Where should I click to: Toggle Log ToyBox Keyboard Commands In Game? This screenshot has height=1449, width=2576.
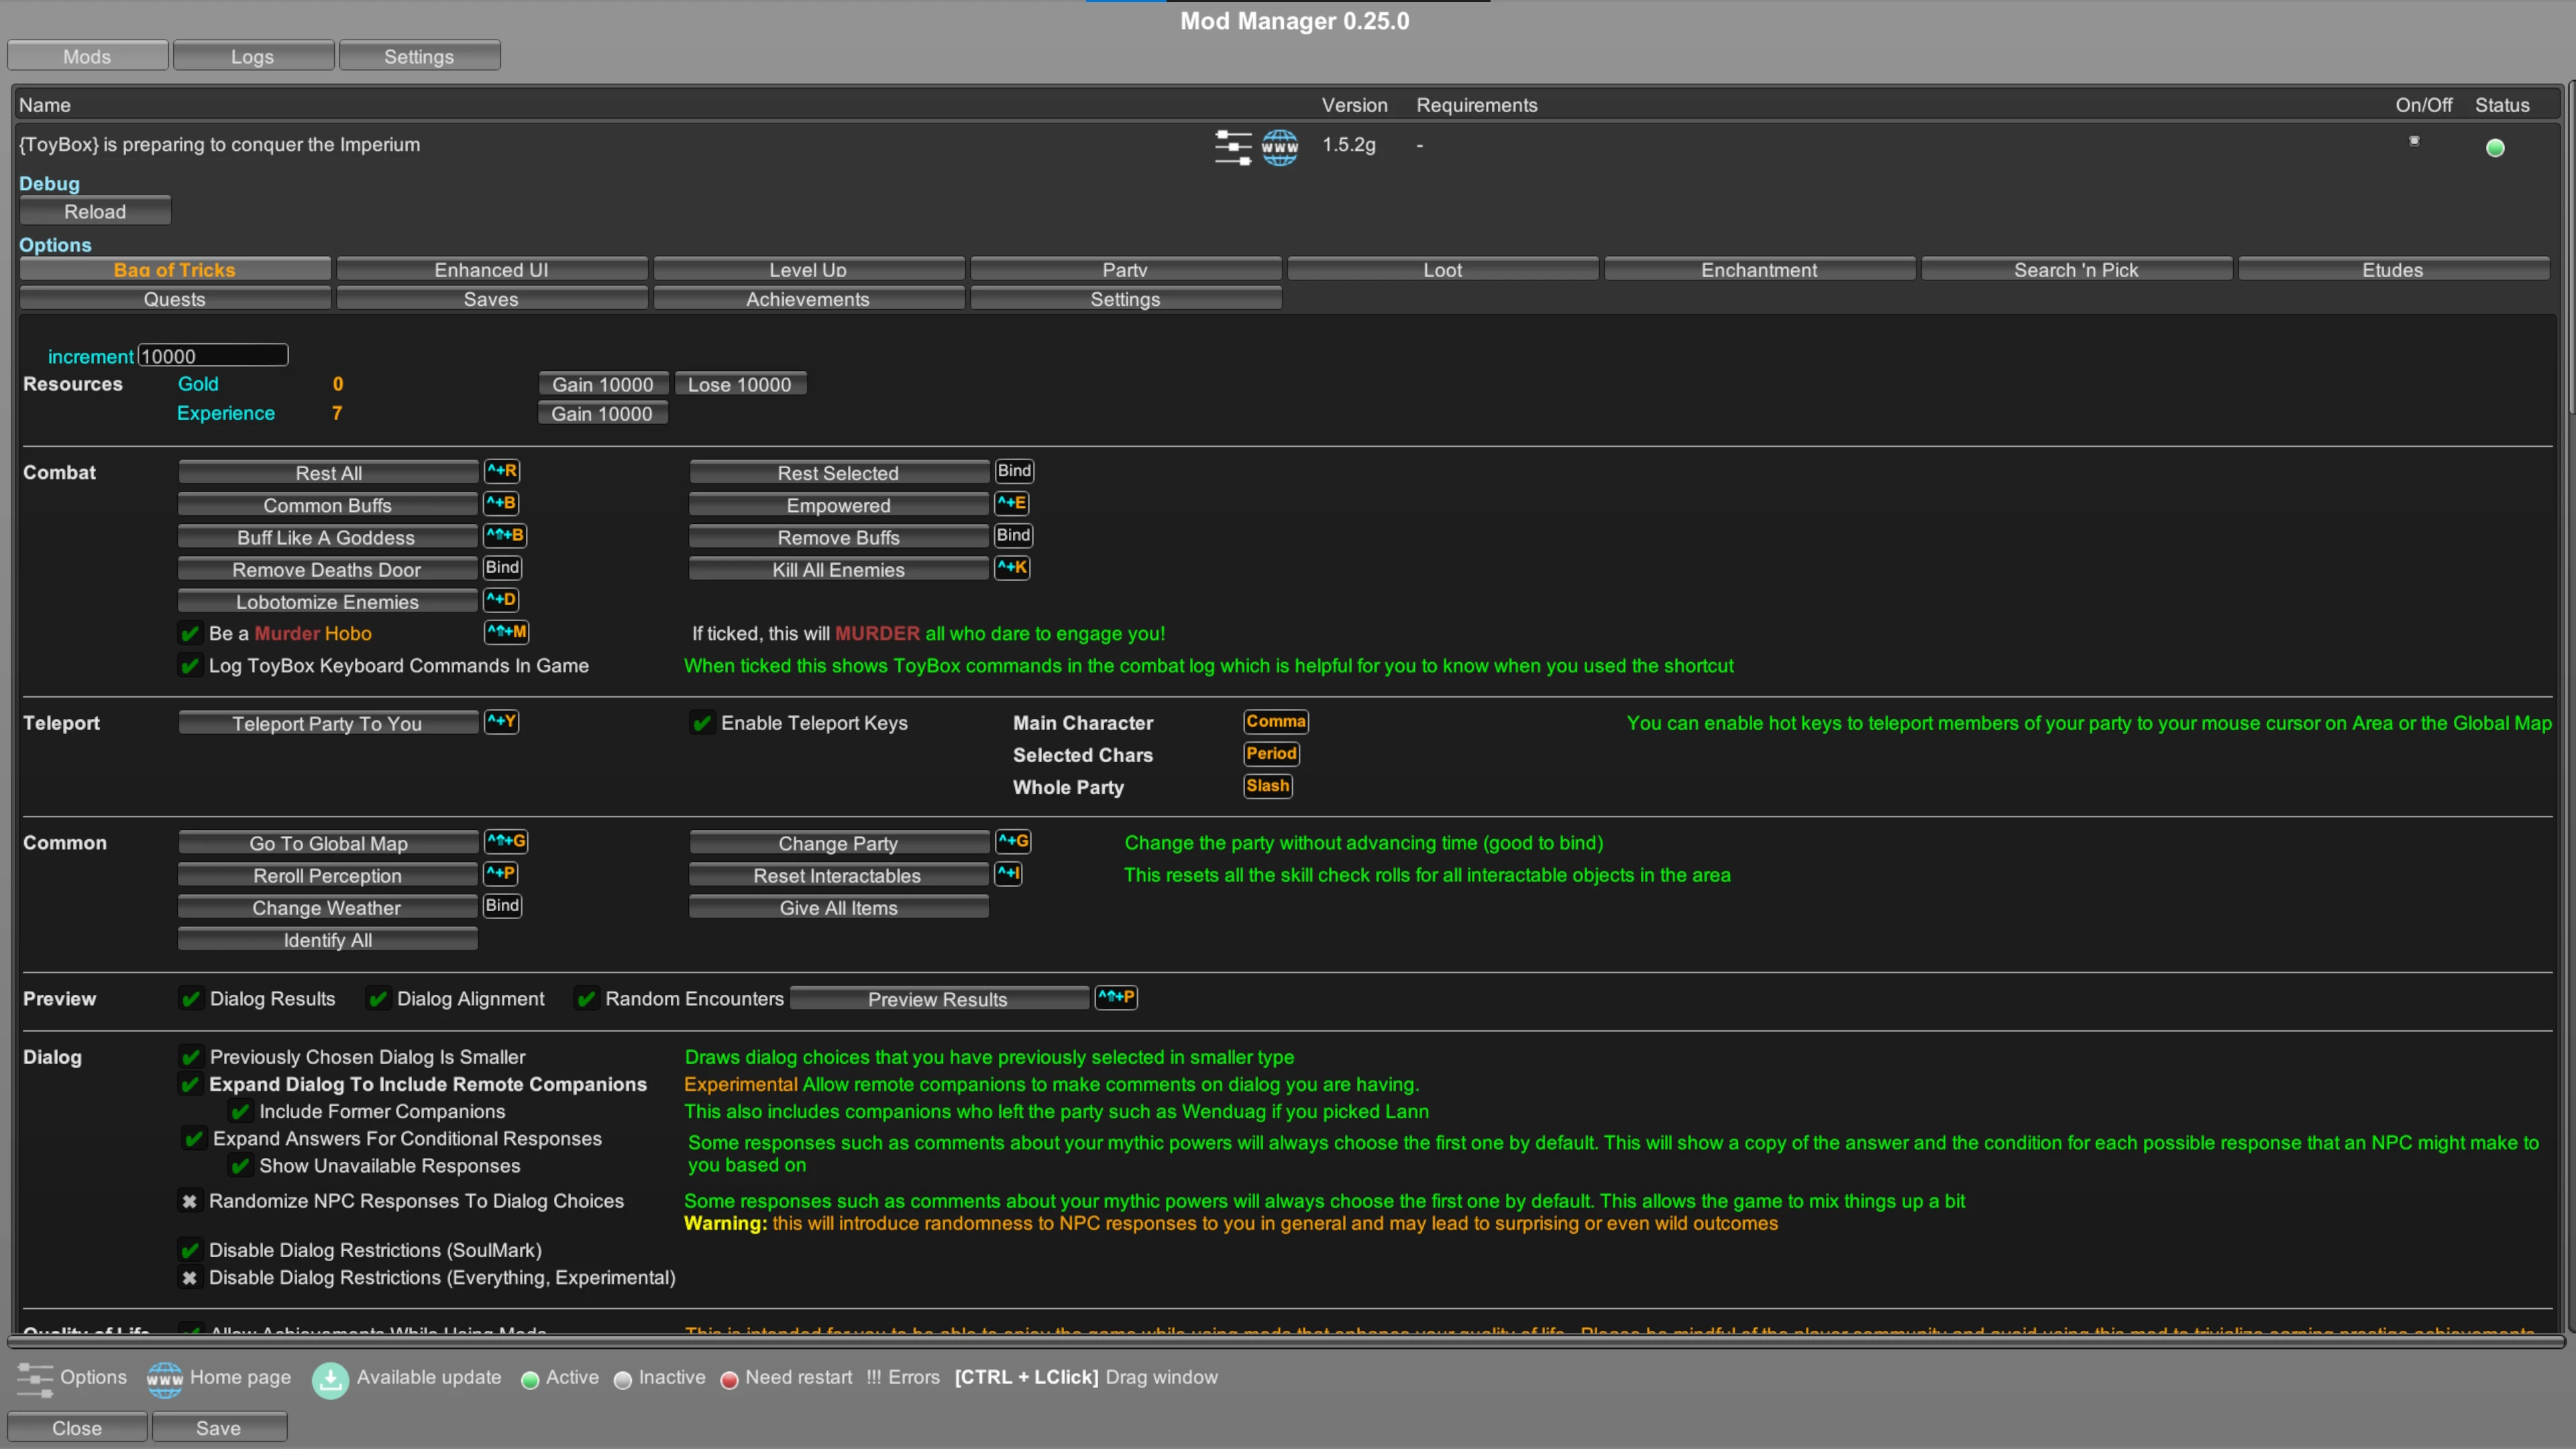pyautogui.click(x=190, y=666)
